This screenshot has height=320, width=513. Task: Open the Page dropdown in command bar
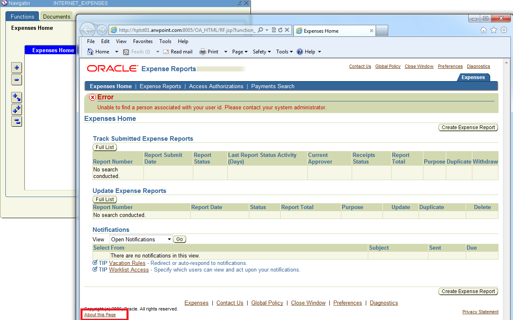coord(240,52)
